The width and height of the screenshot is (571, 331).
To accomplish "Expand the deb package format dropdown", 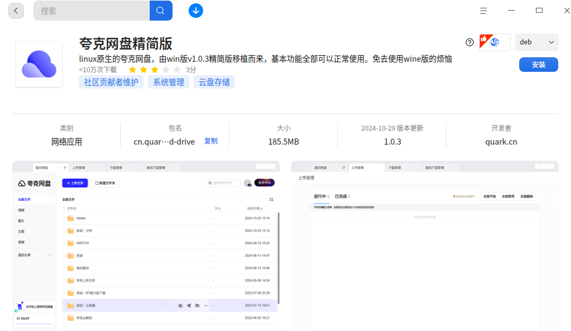I will [x=536, y=42].
